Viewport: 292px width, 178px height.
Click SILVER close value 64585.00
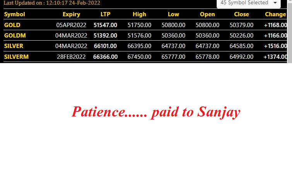242,46
